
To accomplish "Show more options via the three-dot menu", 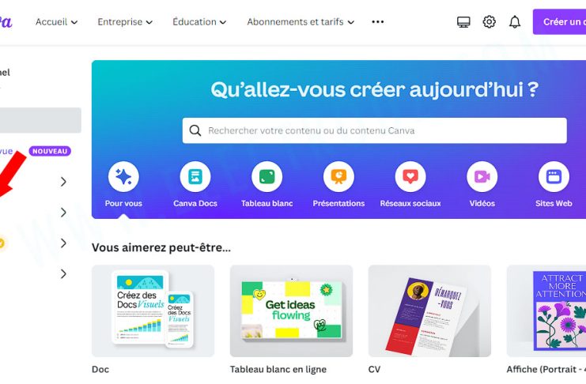I will pyautogui.click(x=377, y=22).
